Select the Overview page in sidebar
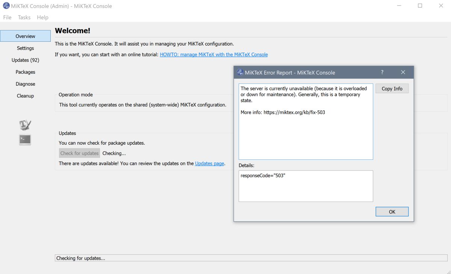The width and height of the screenshot is (451, 274). tap(25, 36)
